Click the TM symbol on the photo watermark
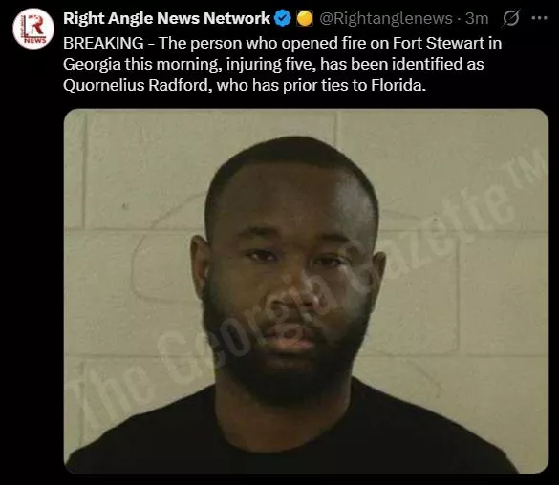This screenshot has height=485, width=559. (535, 169)
